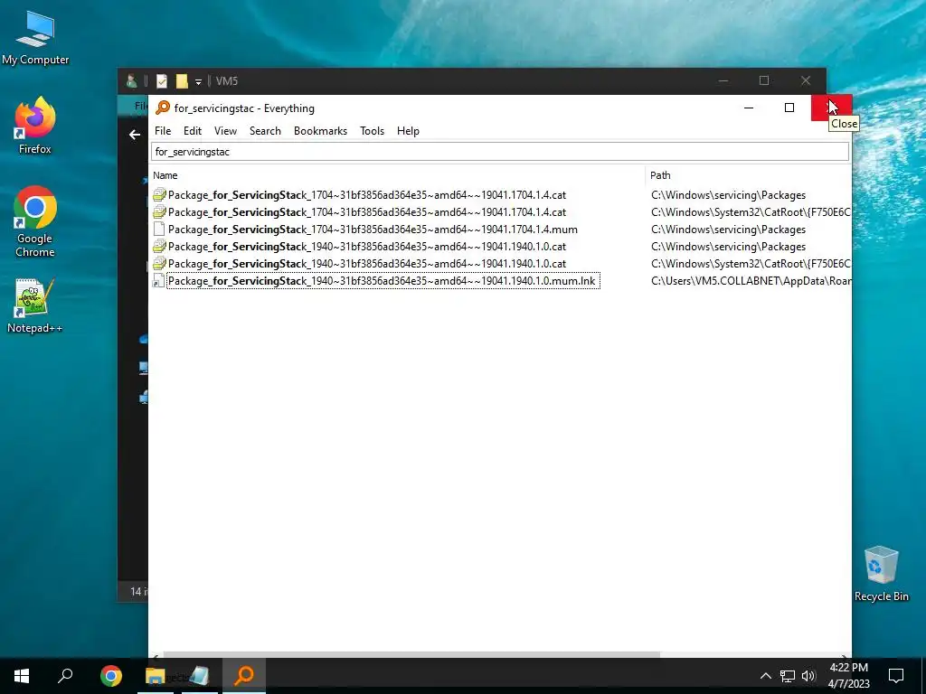The height and width of the screenshot is (694, 926).
Task: Open the Edit menu in Everything
Action: [x=193, y=131]
